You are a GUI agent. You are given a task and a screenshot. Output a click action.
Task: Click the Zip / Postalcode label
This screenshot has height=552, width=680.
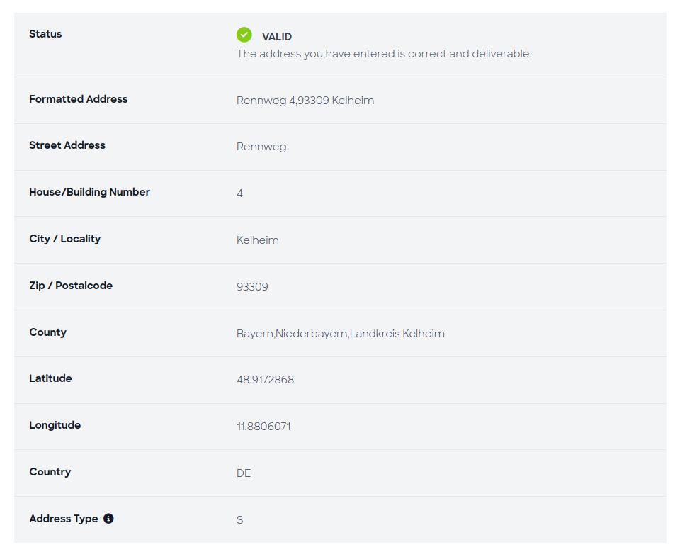[70, 286]
